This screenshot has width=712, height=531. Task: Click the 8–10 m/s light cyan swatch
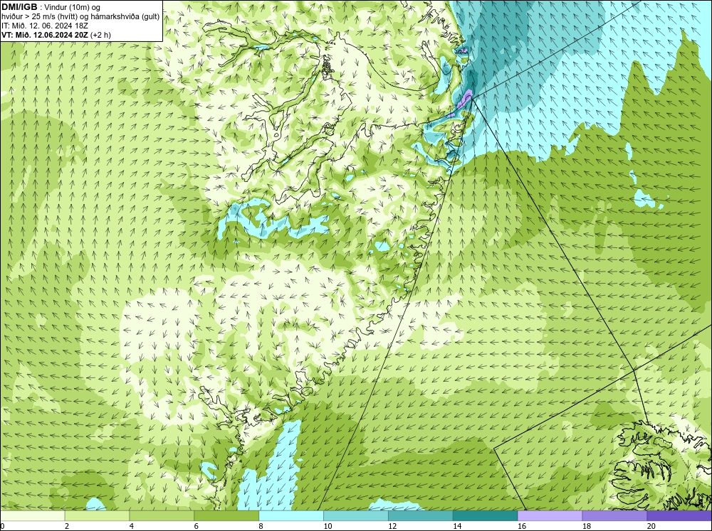coord(291,516)
